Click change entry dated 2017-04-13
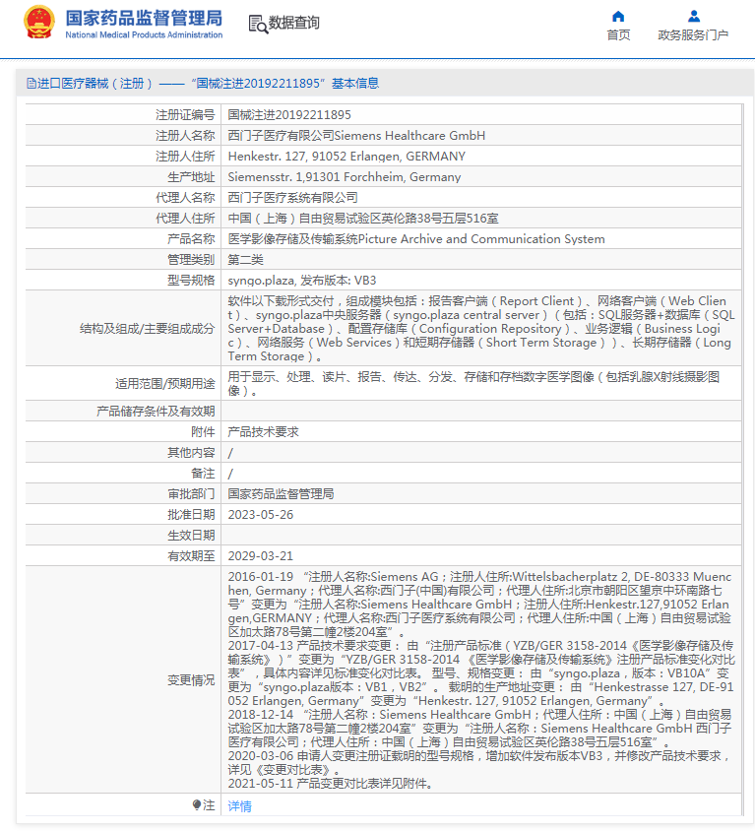The width and height of the screenshot is (755, 831). (481, 673)
